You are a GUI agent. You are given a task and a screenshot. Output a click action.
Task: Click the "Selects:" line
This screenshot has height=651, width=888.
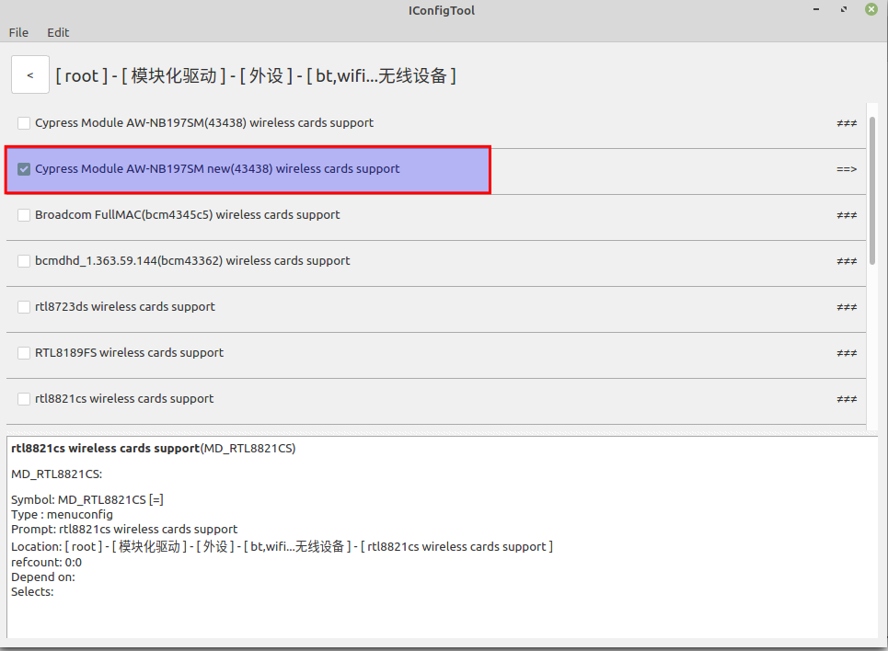coord(32,591)
